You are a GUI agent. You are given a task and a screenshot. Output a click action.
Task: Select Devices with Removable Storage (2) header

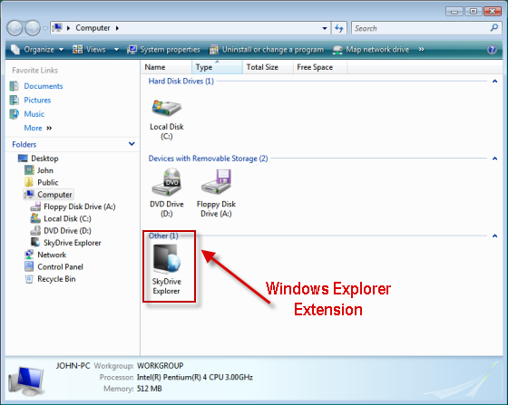coord(208,159)
